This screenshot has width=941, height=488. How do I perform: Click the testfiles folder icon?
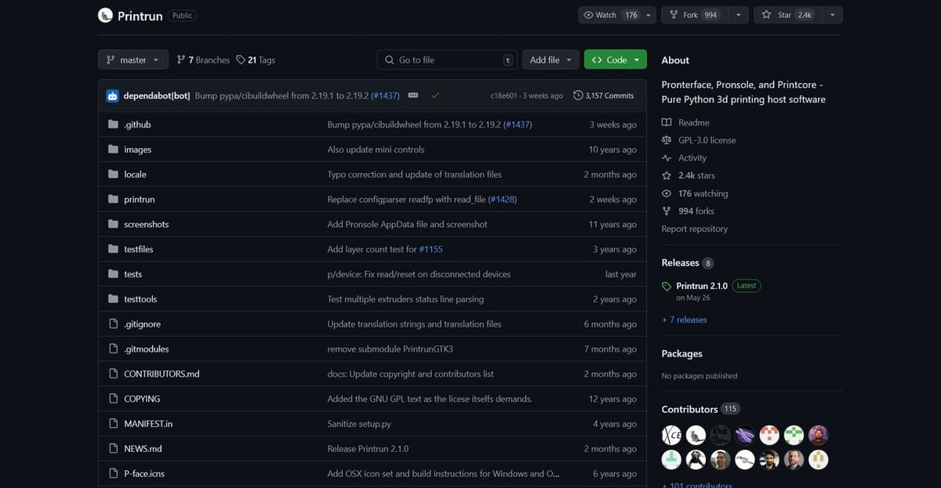[x=113, y=249]
